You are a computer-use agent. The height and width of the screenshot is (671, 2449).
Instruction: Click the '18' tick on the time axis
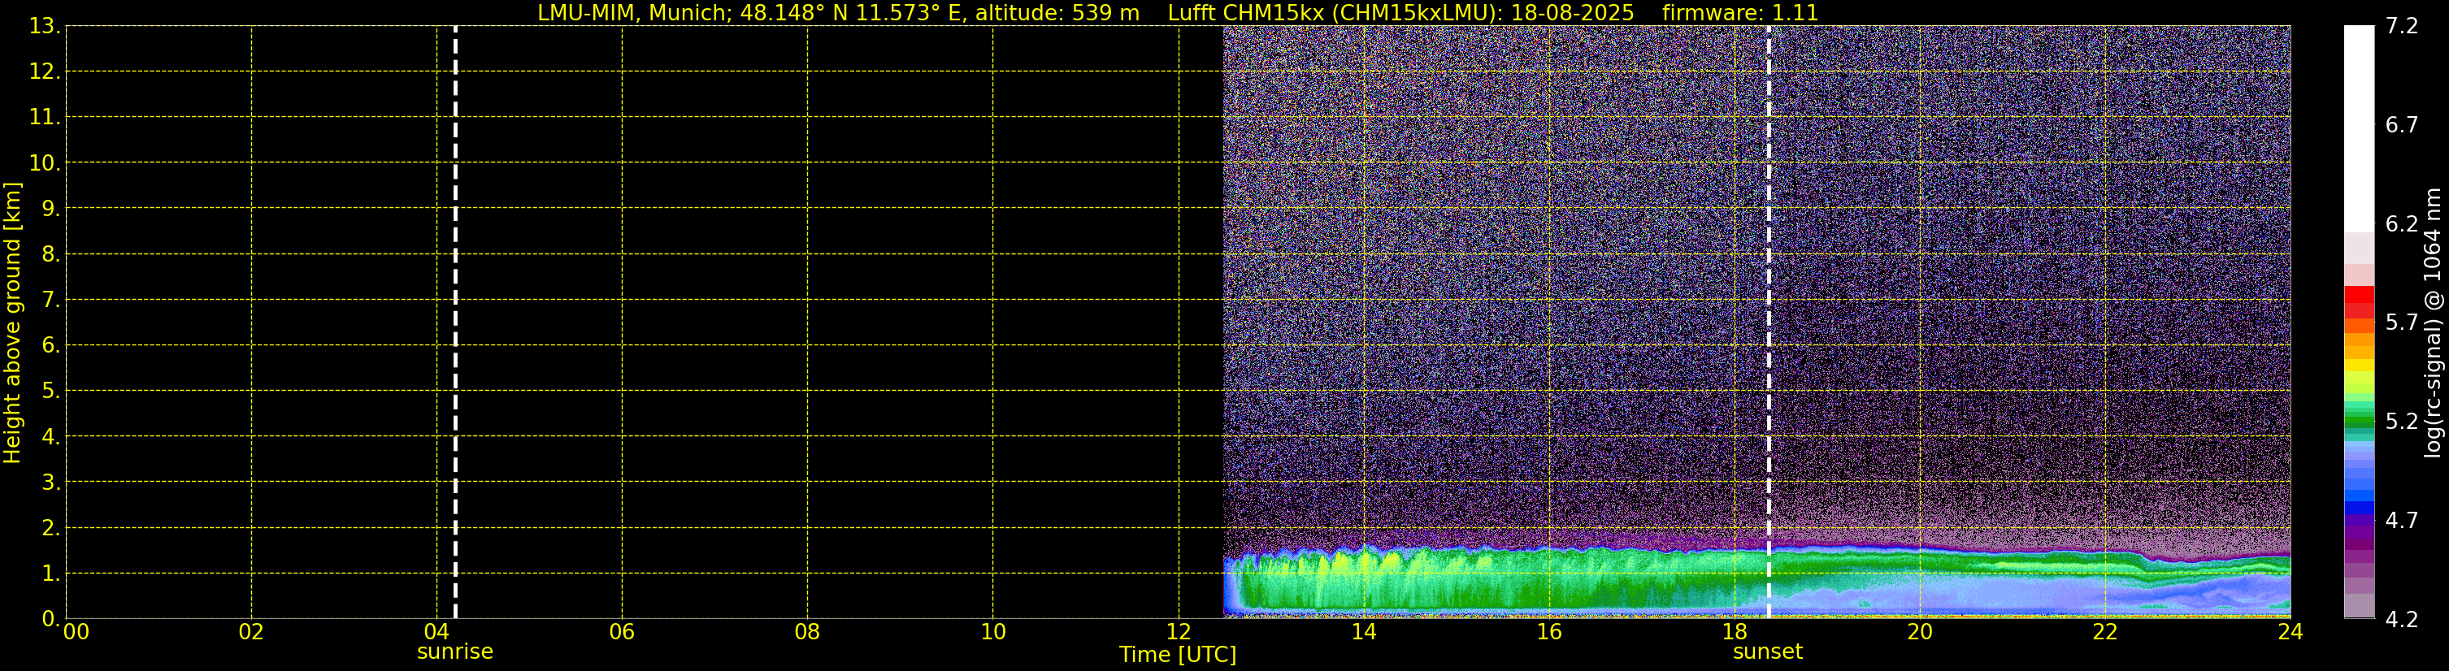pos(1734,632)
